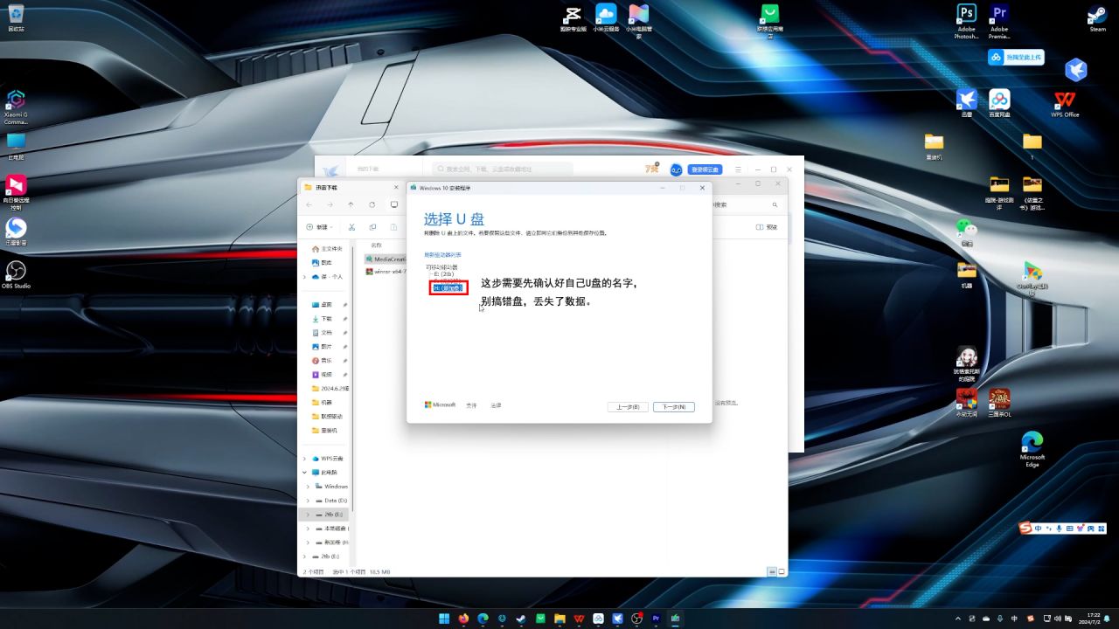The width and height of the screenshot is (1119, 629).
Task: Click the File Explorer up arrow
Action: pos(351,204)
